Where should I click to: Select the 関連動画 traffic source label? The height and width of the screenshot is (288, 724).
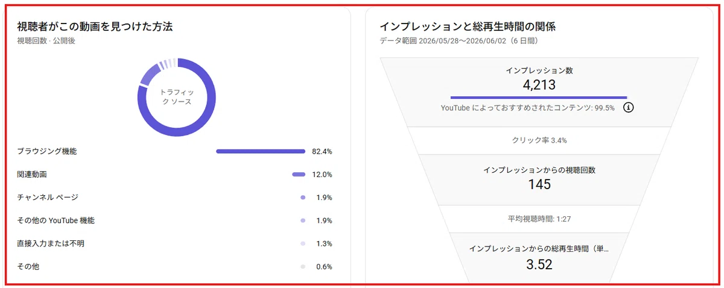pyautogui.click(x=32, y=174)
